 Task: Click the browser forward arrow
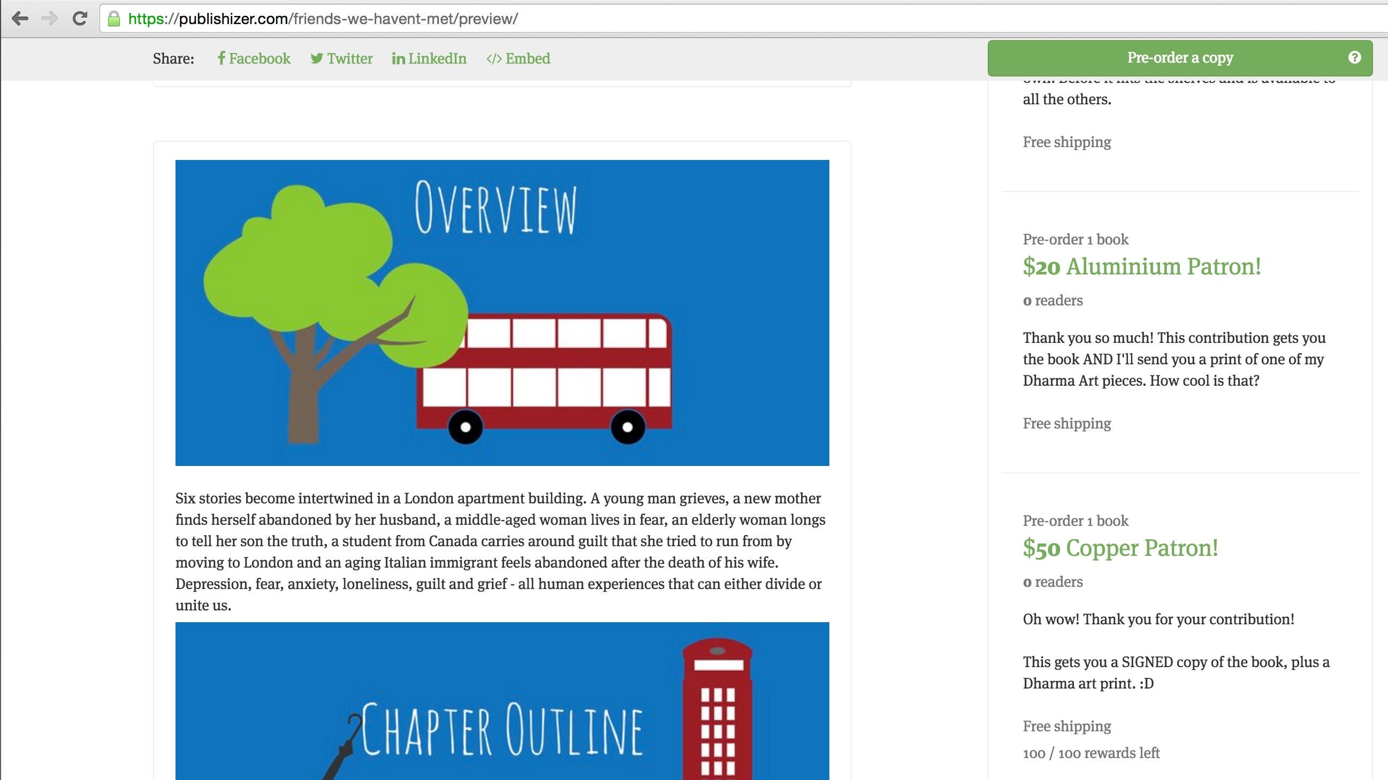[50, 19]
